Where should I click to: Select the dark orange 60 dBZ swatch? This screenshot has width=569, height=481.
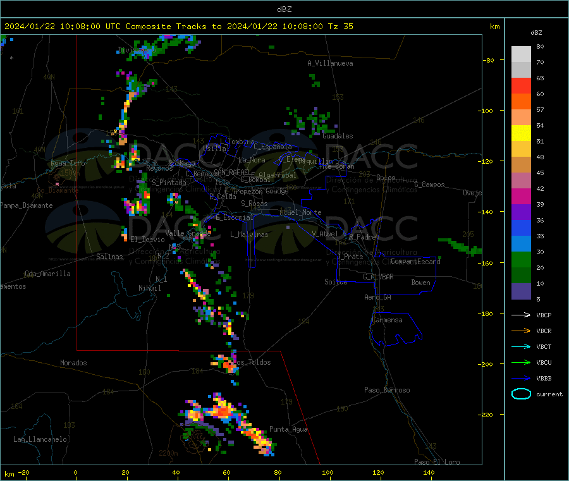click(x=521, y=102)
